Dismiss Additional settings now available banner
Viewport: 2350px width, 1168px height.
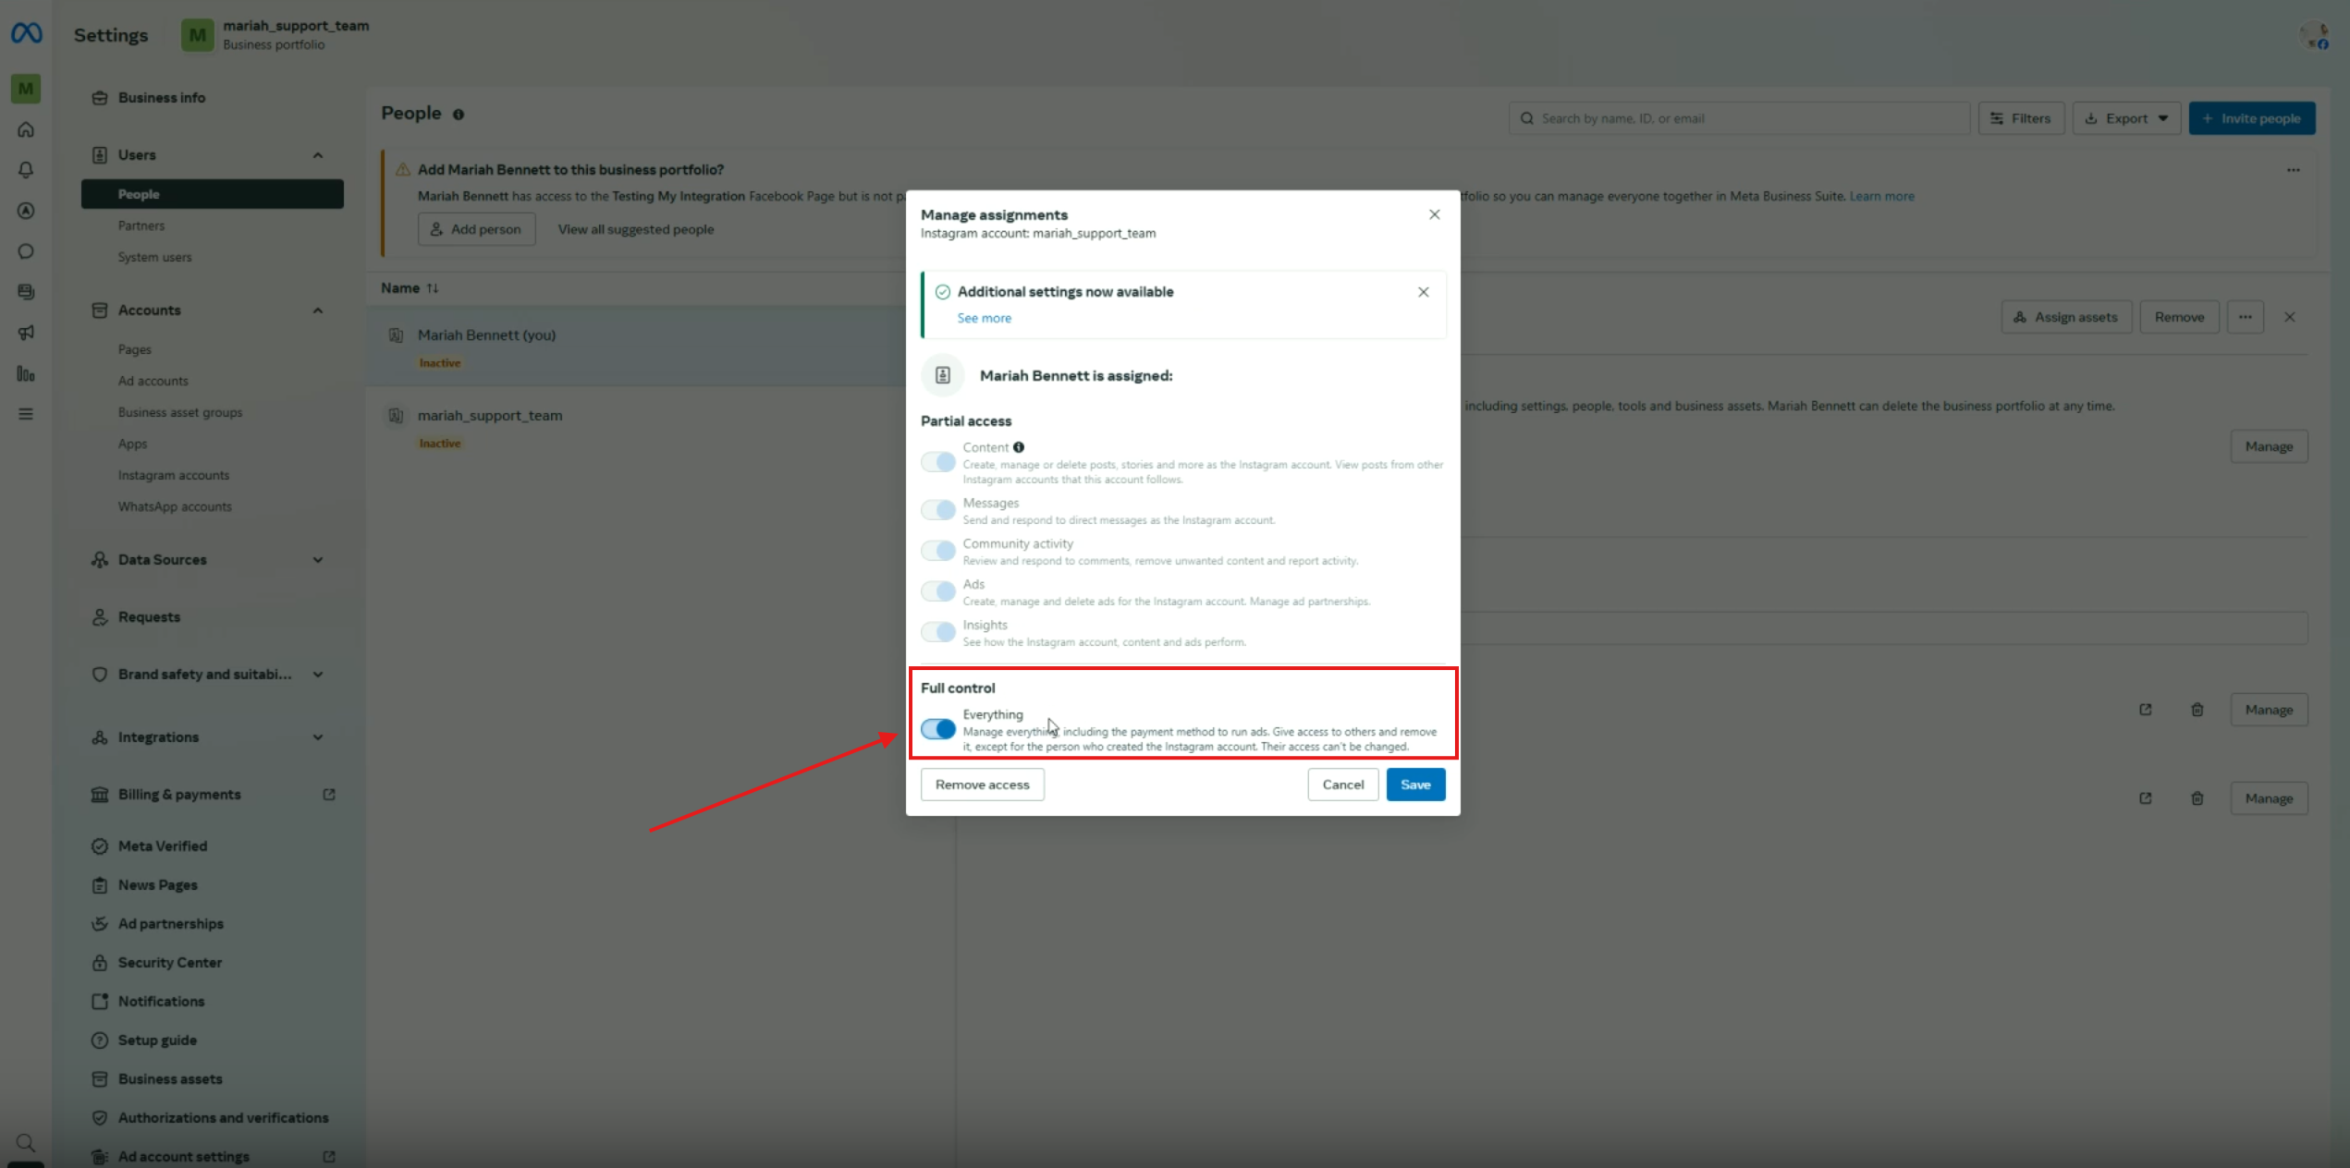[x=1423, y=292]
